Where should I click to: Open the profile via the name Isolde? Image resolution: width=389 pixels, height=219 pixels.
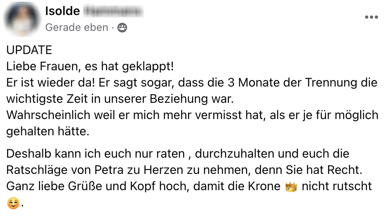[x=63, y=11]
